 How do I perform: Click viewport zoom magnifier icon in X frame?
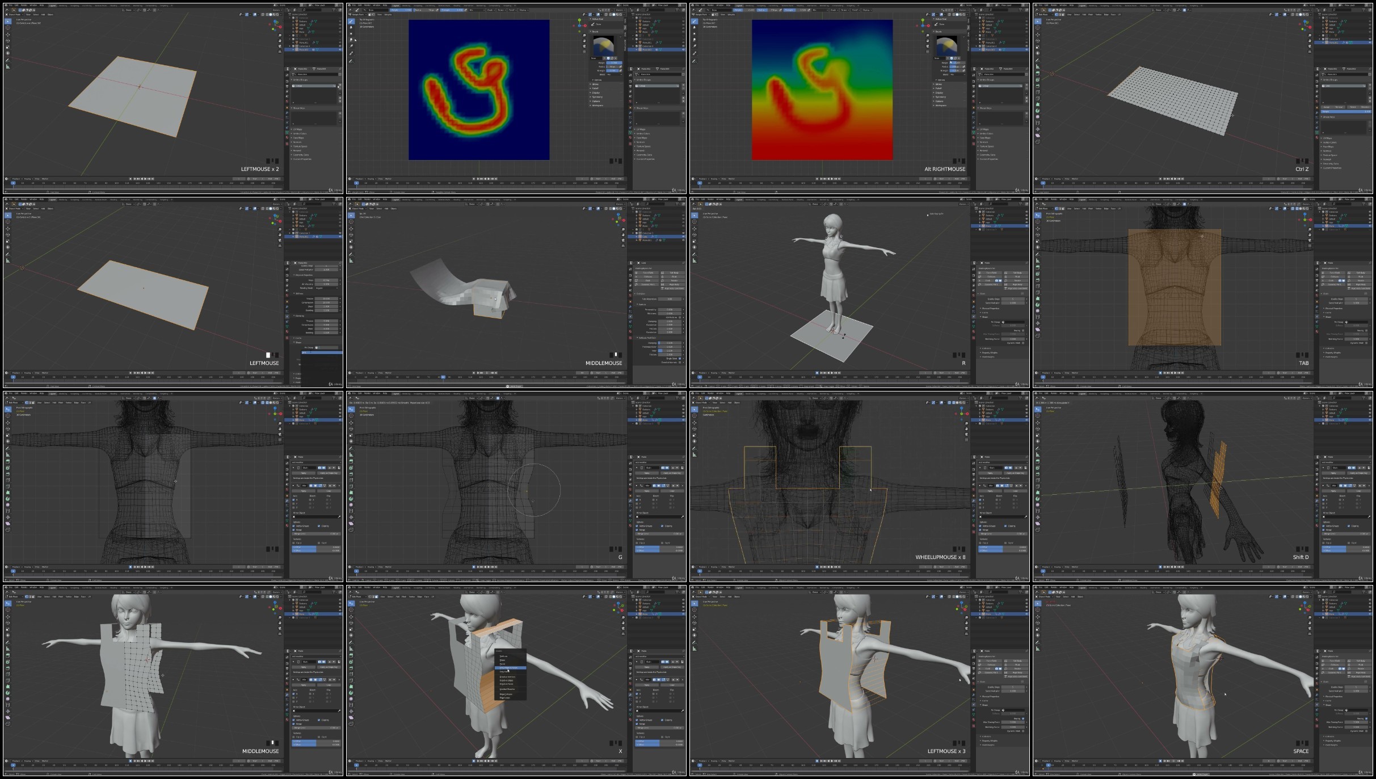623,617
